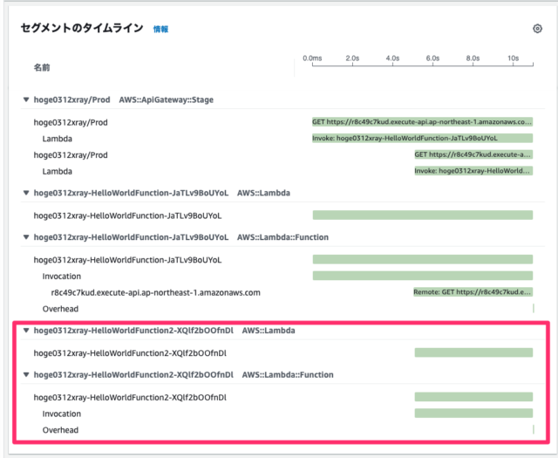This screenshot has height=458, width=558.
Task: Select the first GET execute-api segment bar
Action: (422, 122)
